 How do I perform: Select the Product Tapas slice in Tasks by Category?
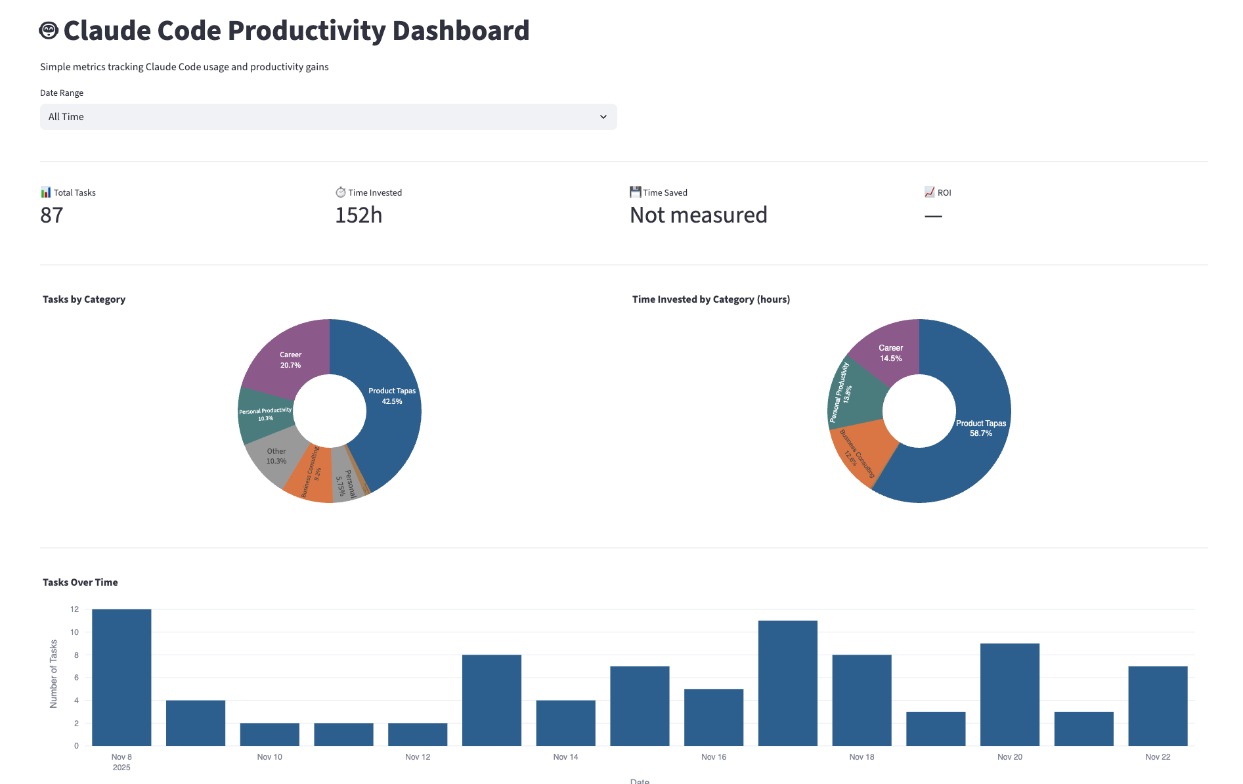392,396
